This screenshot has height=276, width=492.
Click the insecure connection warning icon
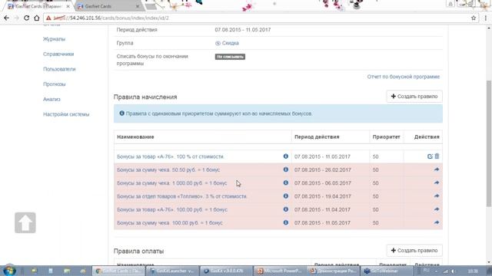pos(48,18)
